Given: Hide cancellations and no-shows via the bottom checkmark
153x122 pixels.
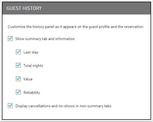Looking at the screenshot, I should click(10, 106).
